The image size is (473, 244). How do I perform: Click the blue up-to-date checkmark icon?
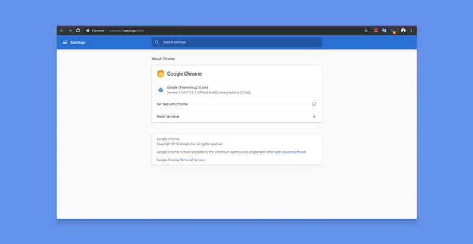(x=160, y=90)
